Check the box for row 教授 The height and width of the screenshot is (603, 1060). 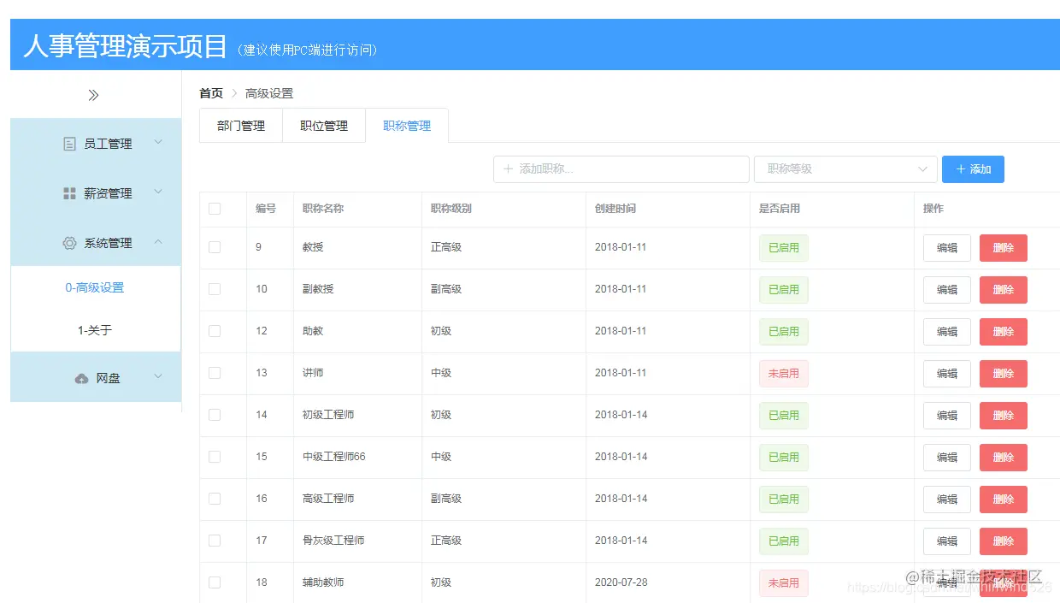pyautogui.click(x=215, y=247)
